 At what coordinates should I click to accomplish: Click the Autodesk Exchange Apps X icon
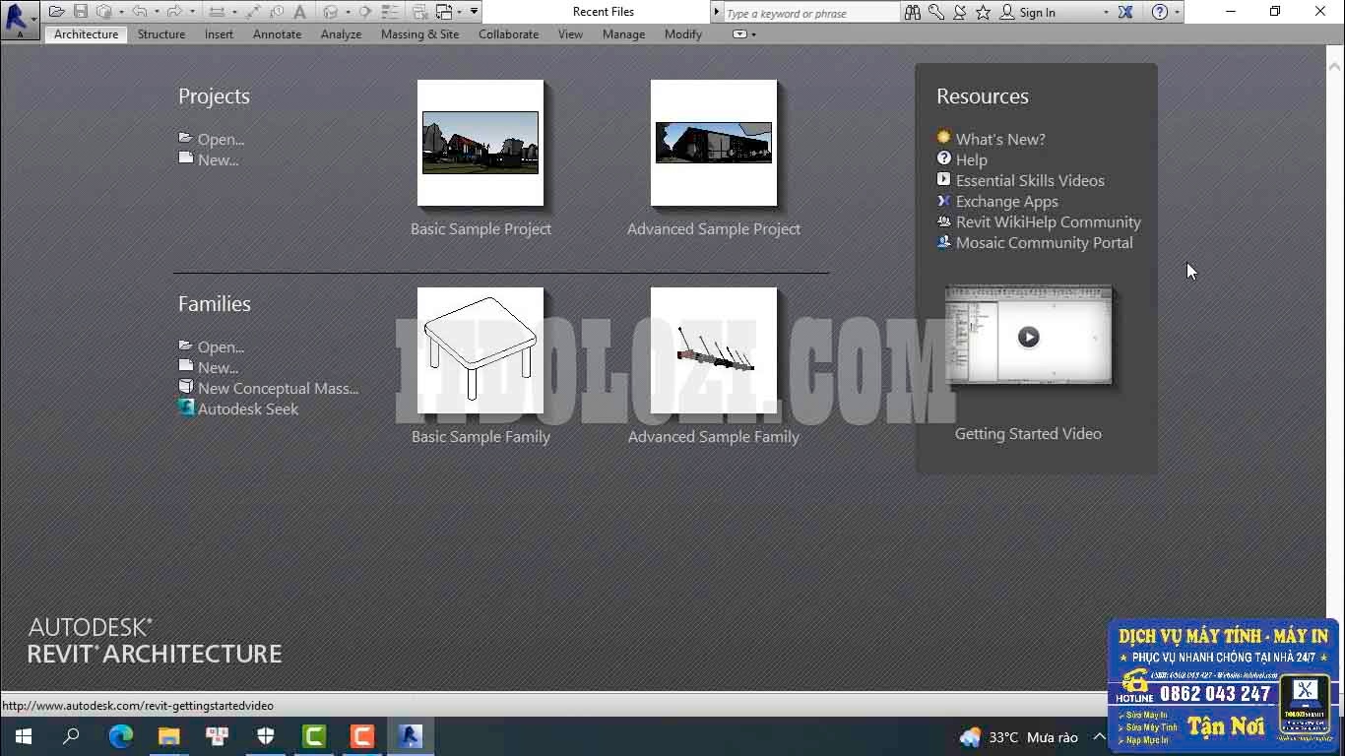[x=1125, y=13]
